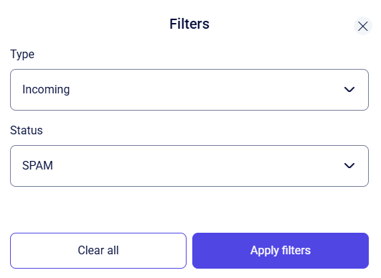Viewport: 381px width, 278px height.
Task: Open the Type dropdown showing Incoming
Action: tap(189, 90)
